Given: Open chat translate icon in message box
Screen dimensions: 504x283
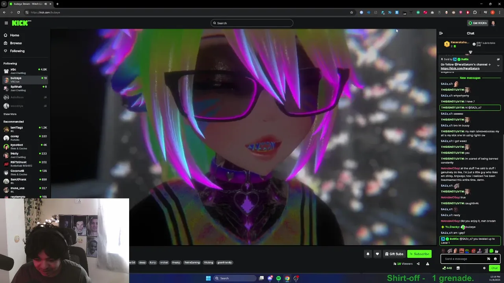Looking at the screenshot, I should click(x=489, y=259).
